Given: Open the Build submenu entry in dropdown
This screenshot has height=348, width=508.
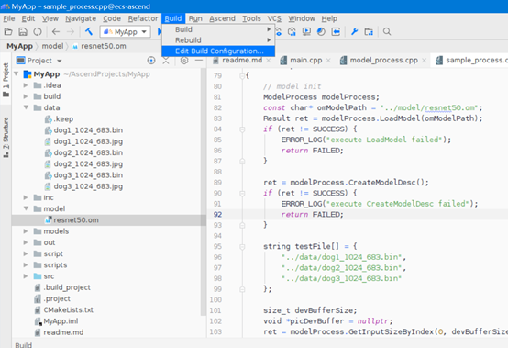Looking at the screenshot, I should click(x=218, y=29).
